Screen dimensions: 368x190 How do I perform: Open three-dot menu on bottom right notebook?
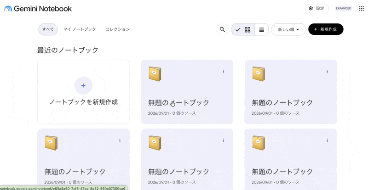coord(327,140)
